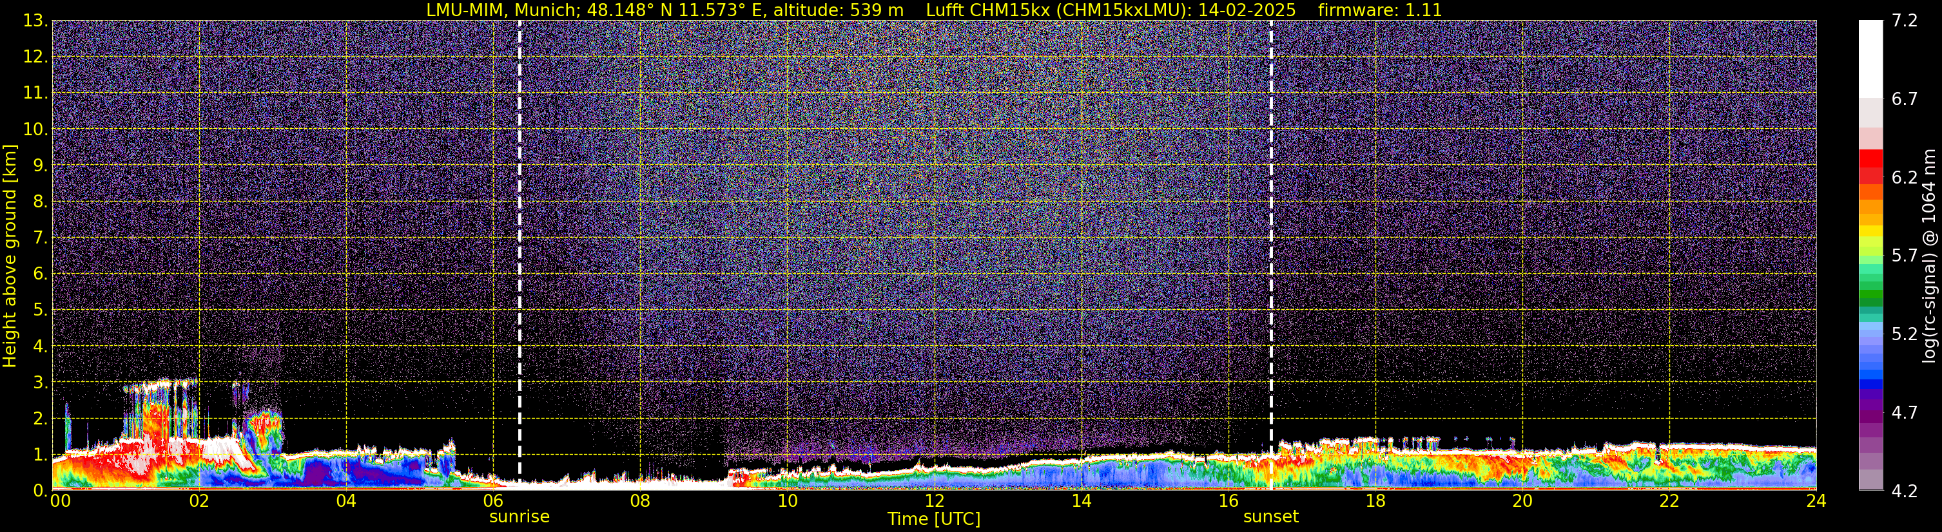Click the 'firmware: 1.11' text
The width and height of the screenshot is (1942, 532).
(1379, 10)
